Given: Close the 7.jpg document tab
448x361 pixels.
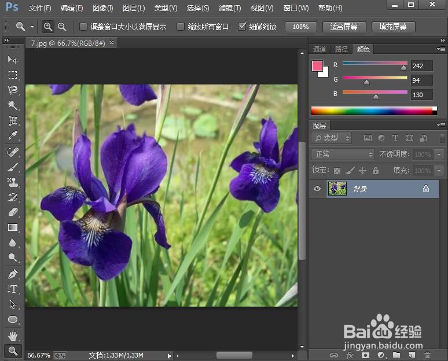Looking at the screenshot, I should pos(112,43).
